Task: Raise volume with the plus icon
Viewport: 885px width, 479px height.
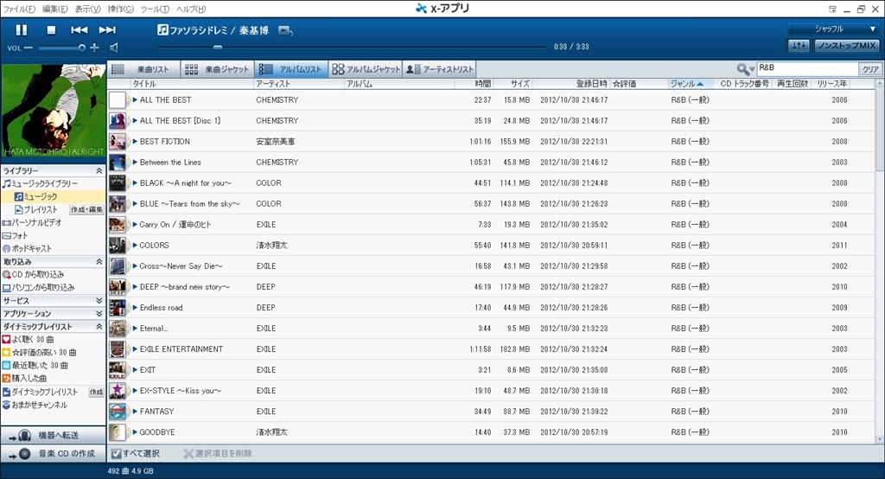Action: pos(94,48)
